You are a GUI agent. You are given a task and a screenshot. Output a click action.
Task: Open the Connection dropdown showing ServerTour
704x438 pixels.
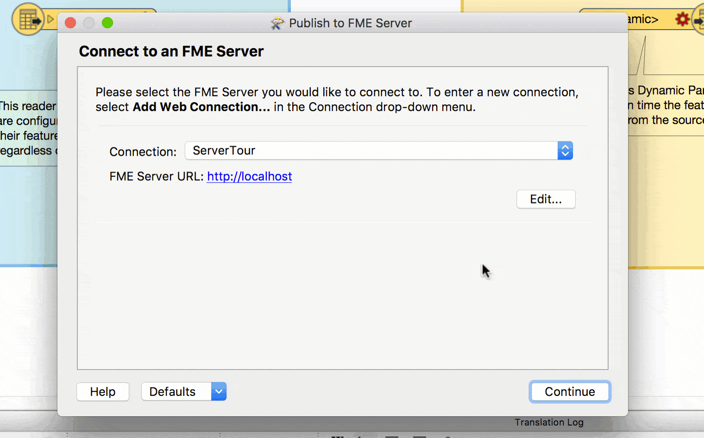point(378,151)
